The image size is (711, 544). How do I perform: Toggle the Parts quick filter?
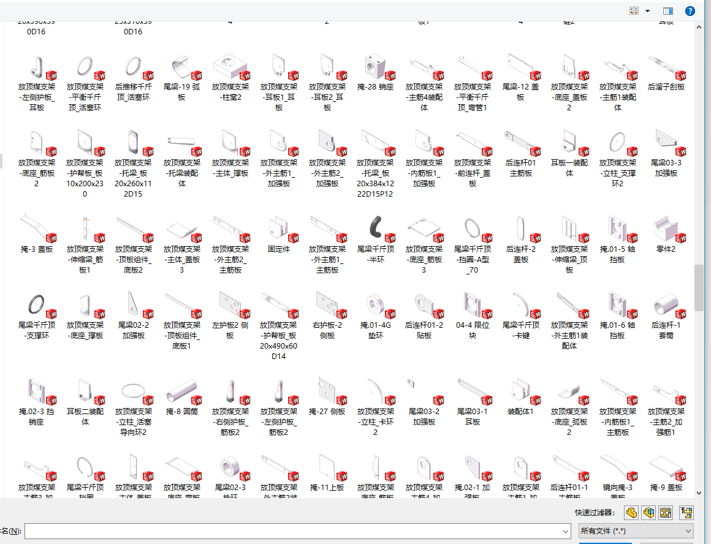631,513
